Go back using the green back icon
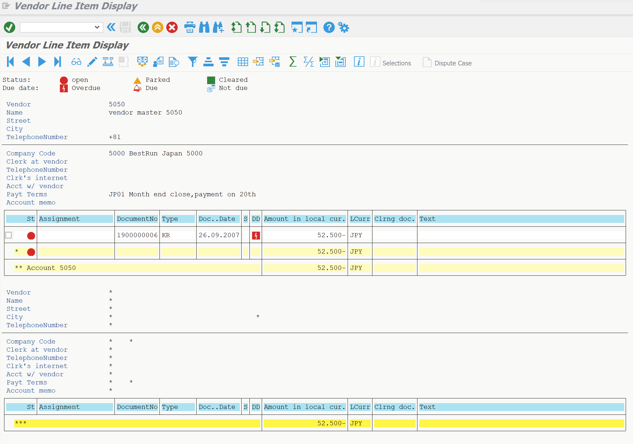The image size is (633, 444). click(x=143, y=27)
